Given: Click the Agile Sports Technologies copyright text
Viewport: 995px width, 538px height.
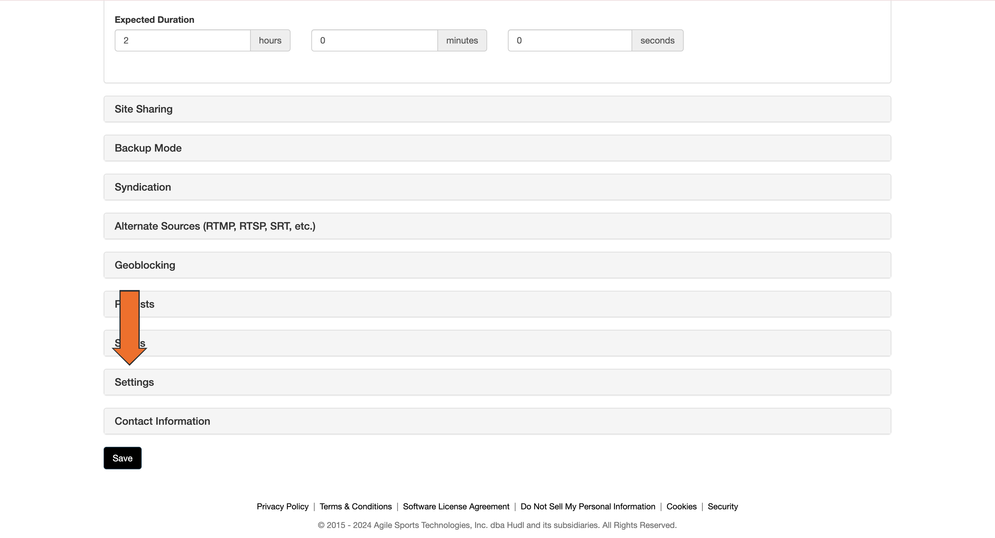Looking at the screenshot, I should pyautogui.click(x=497, y=525).
